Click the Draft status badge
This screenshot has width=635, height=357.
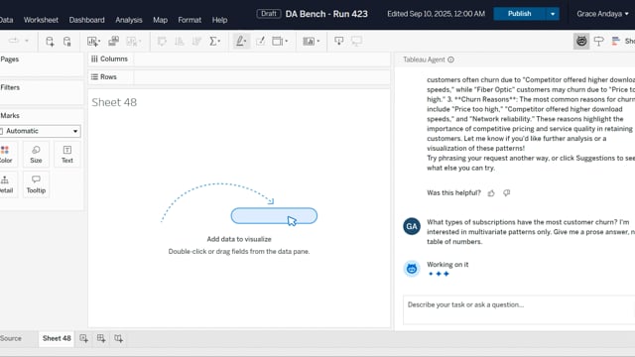coord(269,14)
